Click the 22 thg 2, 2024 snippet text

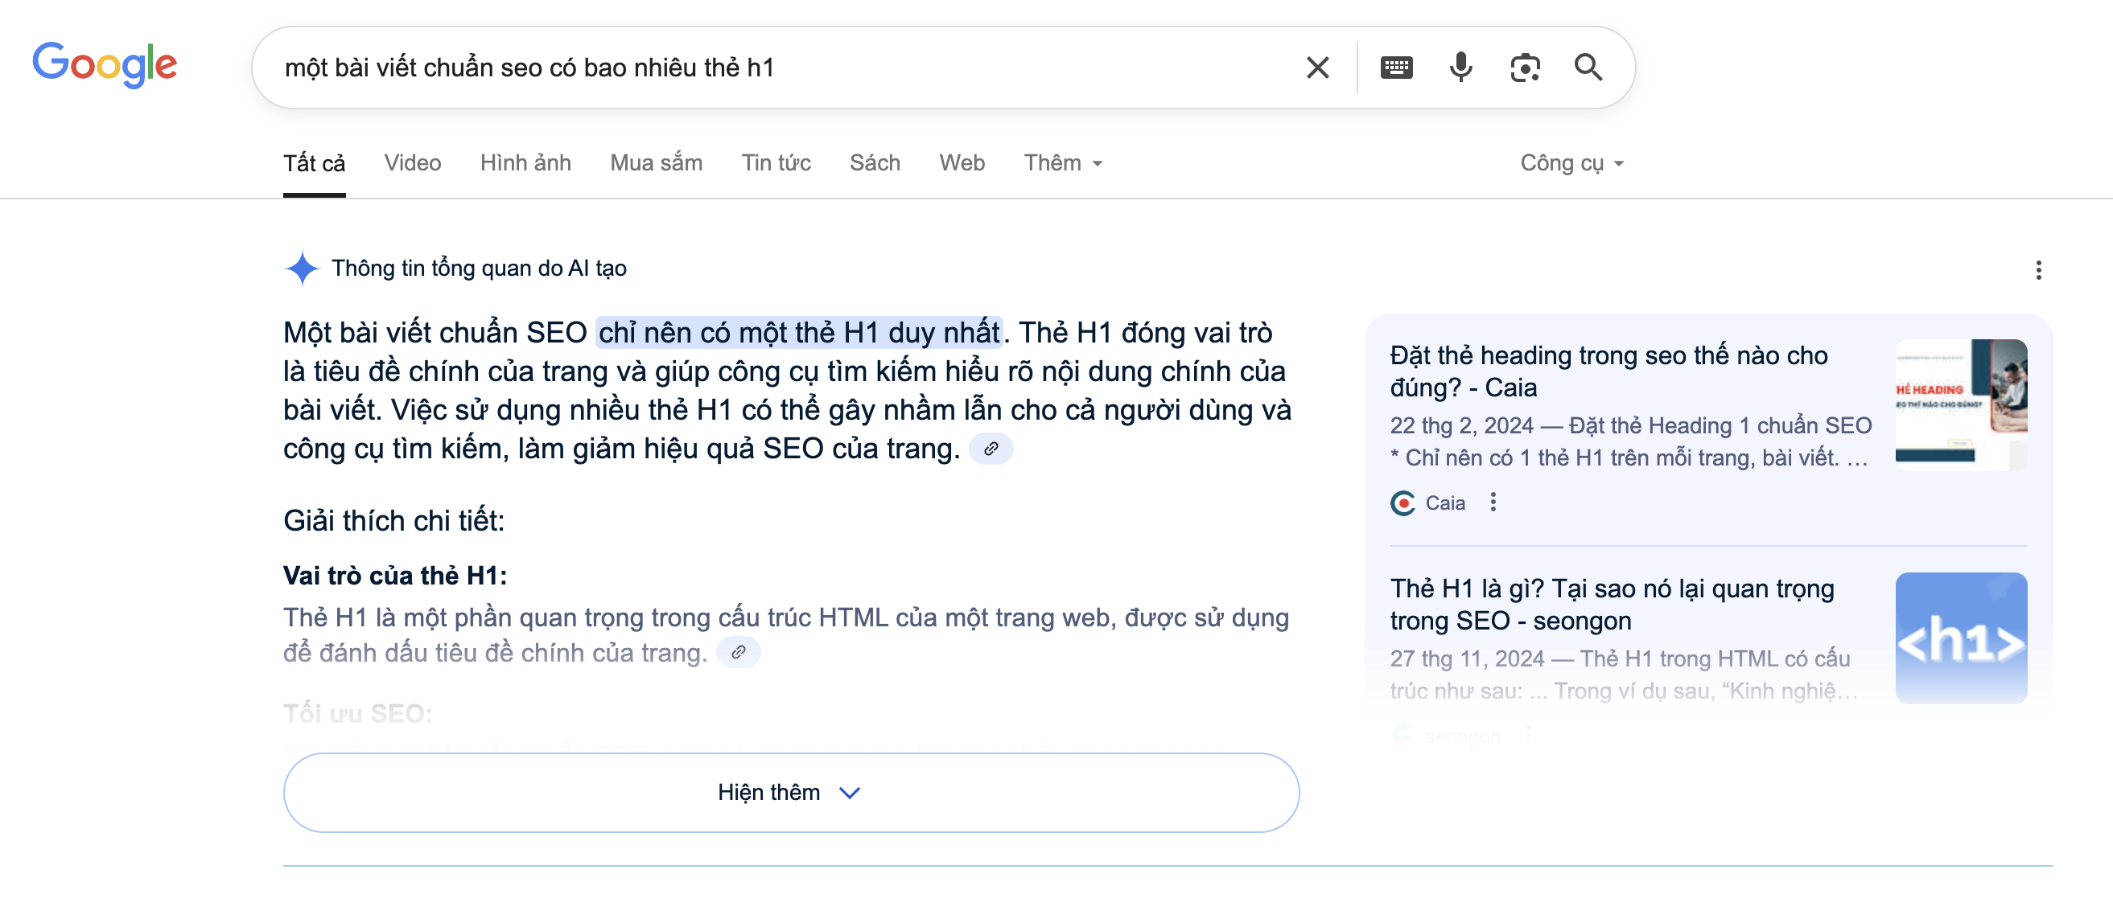tap(1631, 442)
